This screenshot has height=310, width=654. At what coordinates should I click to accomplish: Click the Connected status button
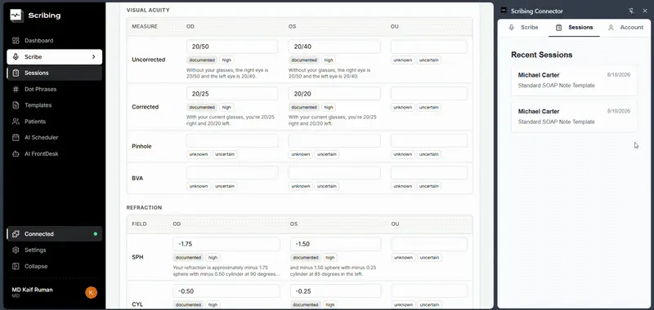click(54, 234)
